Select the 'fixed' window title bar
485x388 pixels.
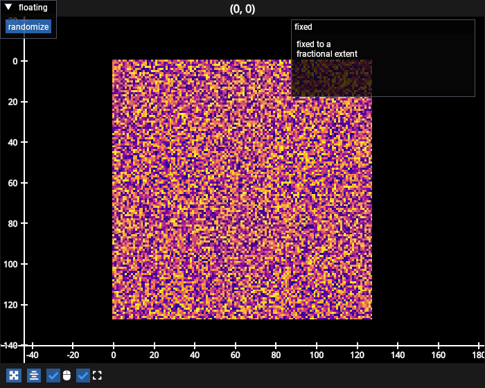383,27
